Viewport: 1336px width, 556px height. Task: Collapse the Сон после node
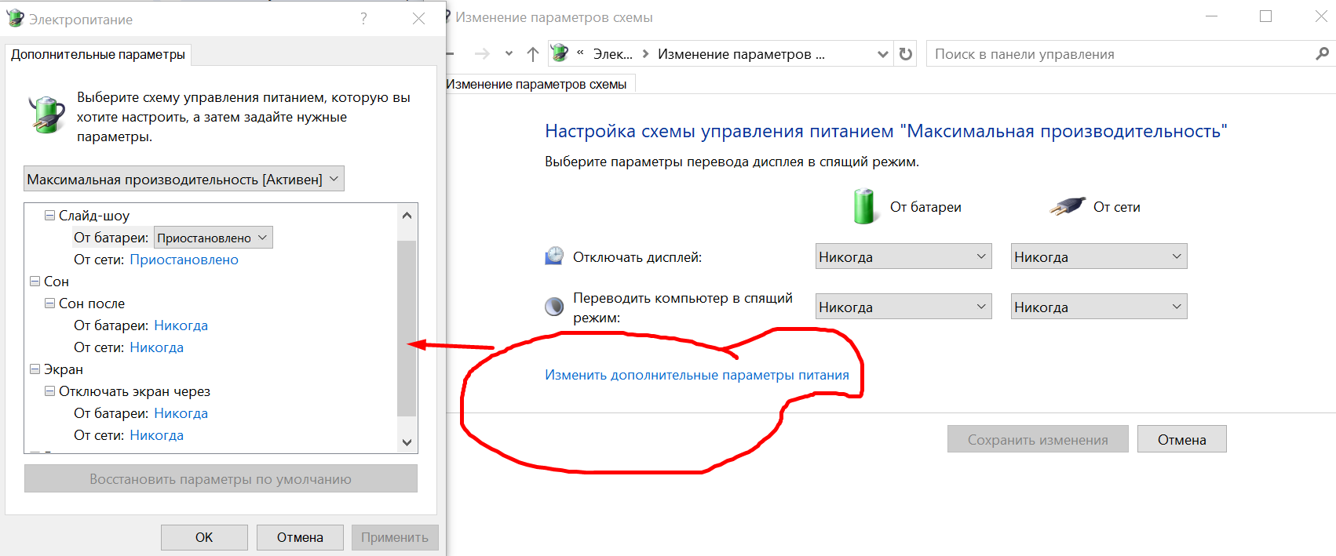(x=49, y=303)
